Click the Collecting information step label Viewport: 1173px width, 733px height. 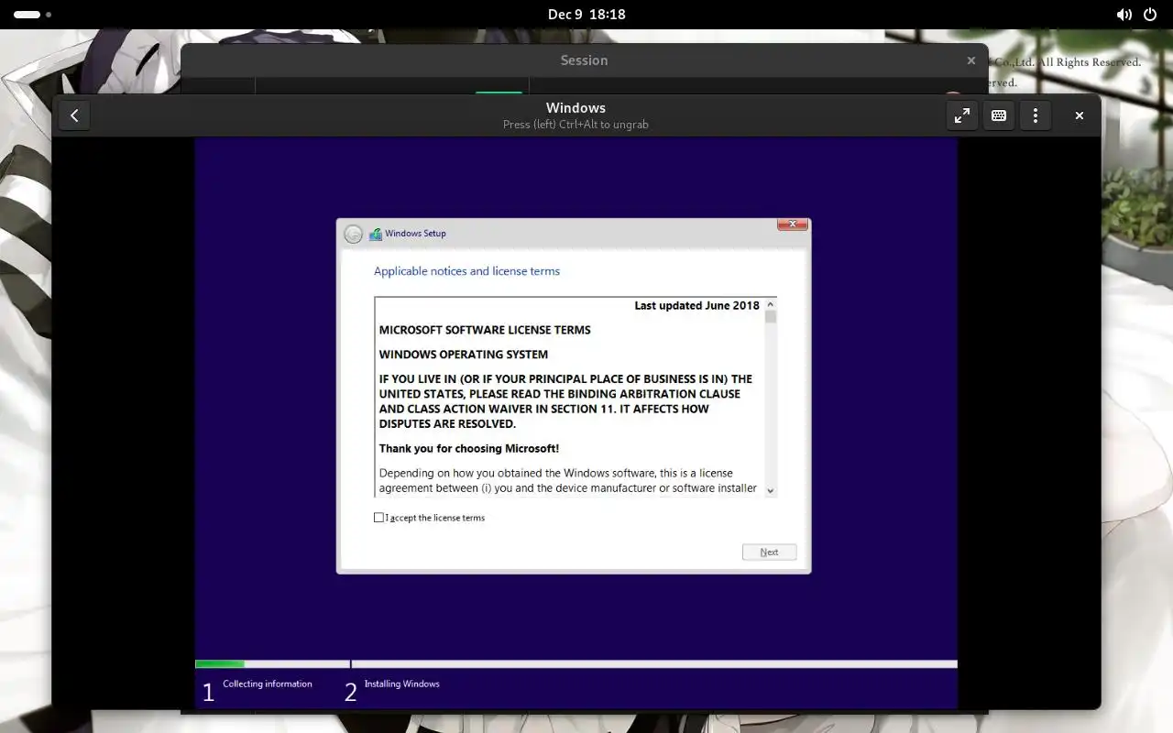(268, 684)
